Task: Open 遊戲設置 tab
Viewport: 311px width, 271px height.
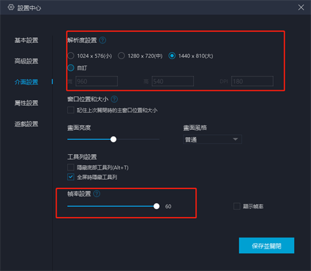Action: (26, 124)
